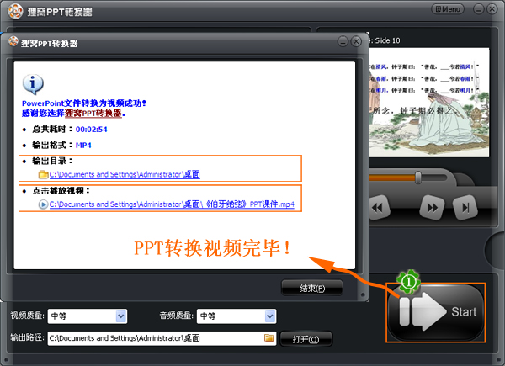Play the converted mp4 video link
505x366 pixels.
coord(172,204)
